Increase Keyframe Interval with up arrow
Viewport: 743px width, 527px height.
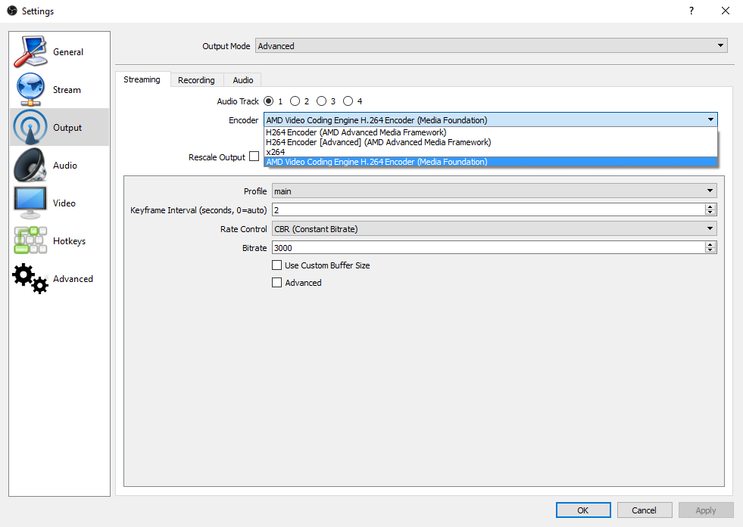tap(710, 206)
